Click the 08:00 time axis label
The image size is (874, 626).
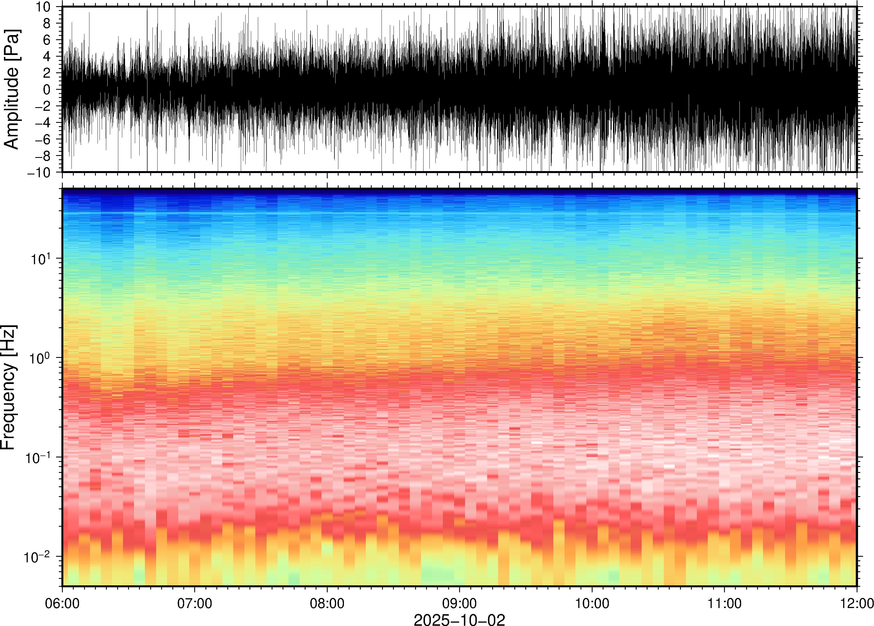tap(327, 603)
